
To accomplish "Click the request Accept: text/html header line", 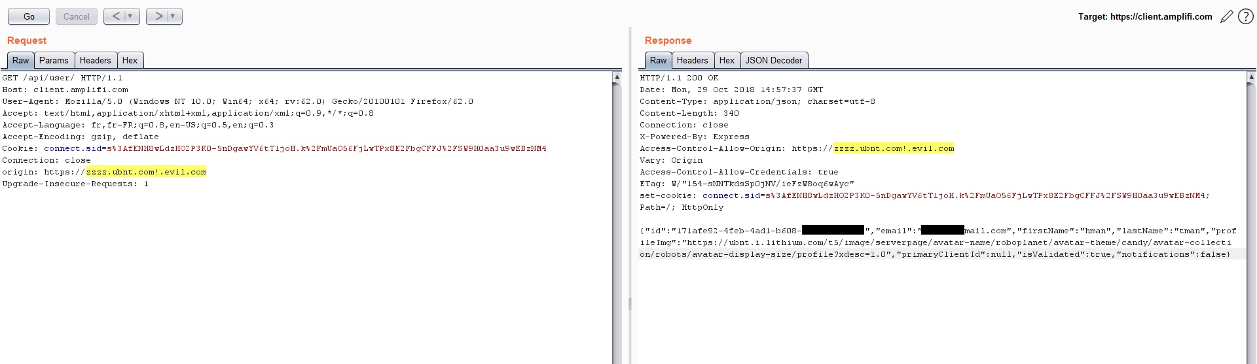I will tap(188, 113).
